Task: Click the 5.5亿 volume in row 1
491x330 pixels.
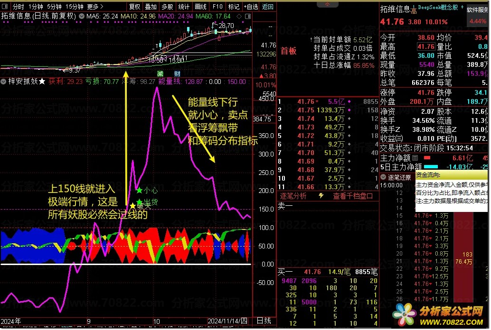Action: pyautogui.click(x=336, y=101)
